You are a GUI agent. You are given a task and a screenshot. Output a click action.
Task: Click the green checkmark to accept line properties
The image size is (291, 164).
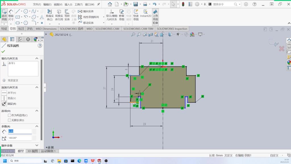pyautogui.click(x=3, y=52)
